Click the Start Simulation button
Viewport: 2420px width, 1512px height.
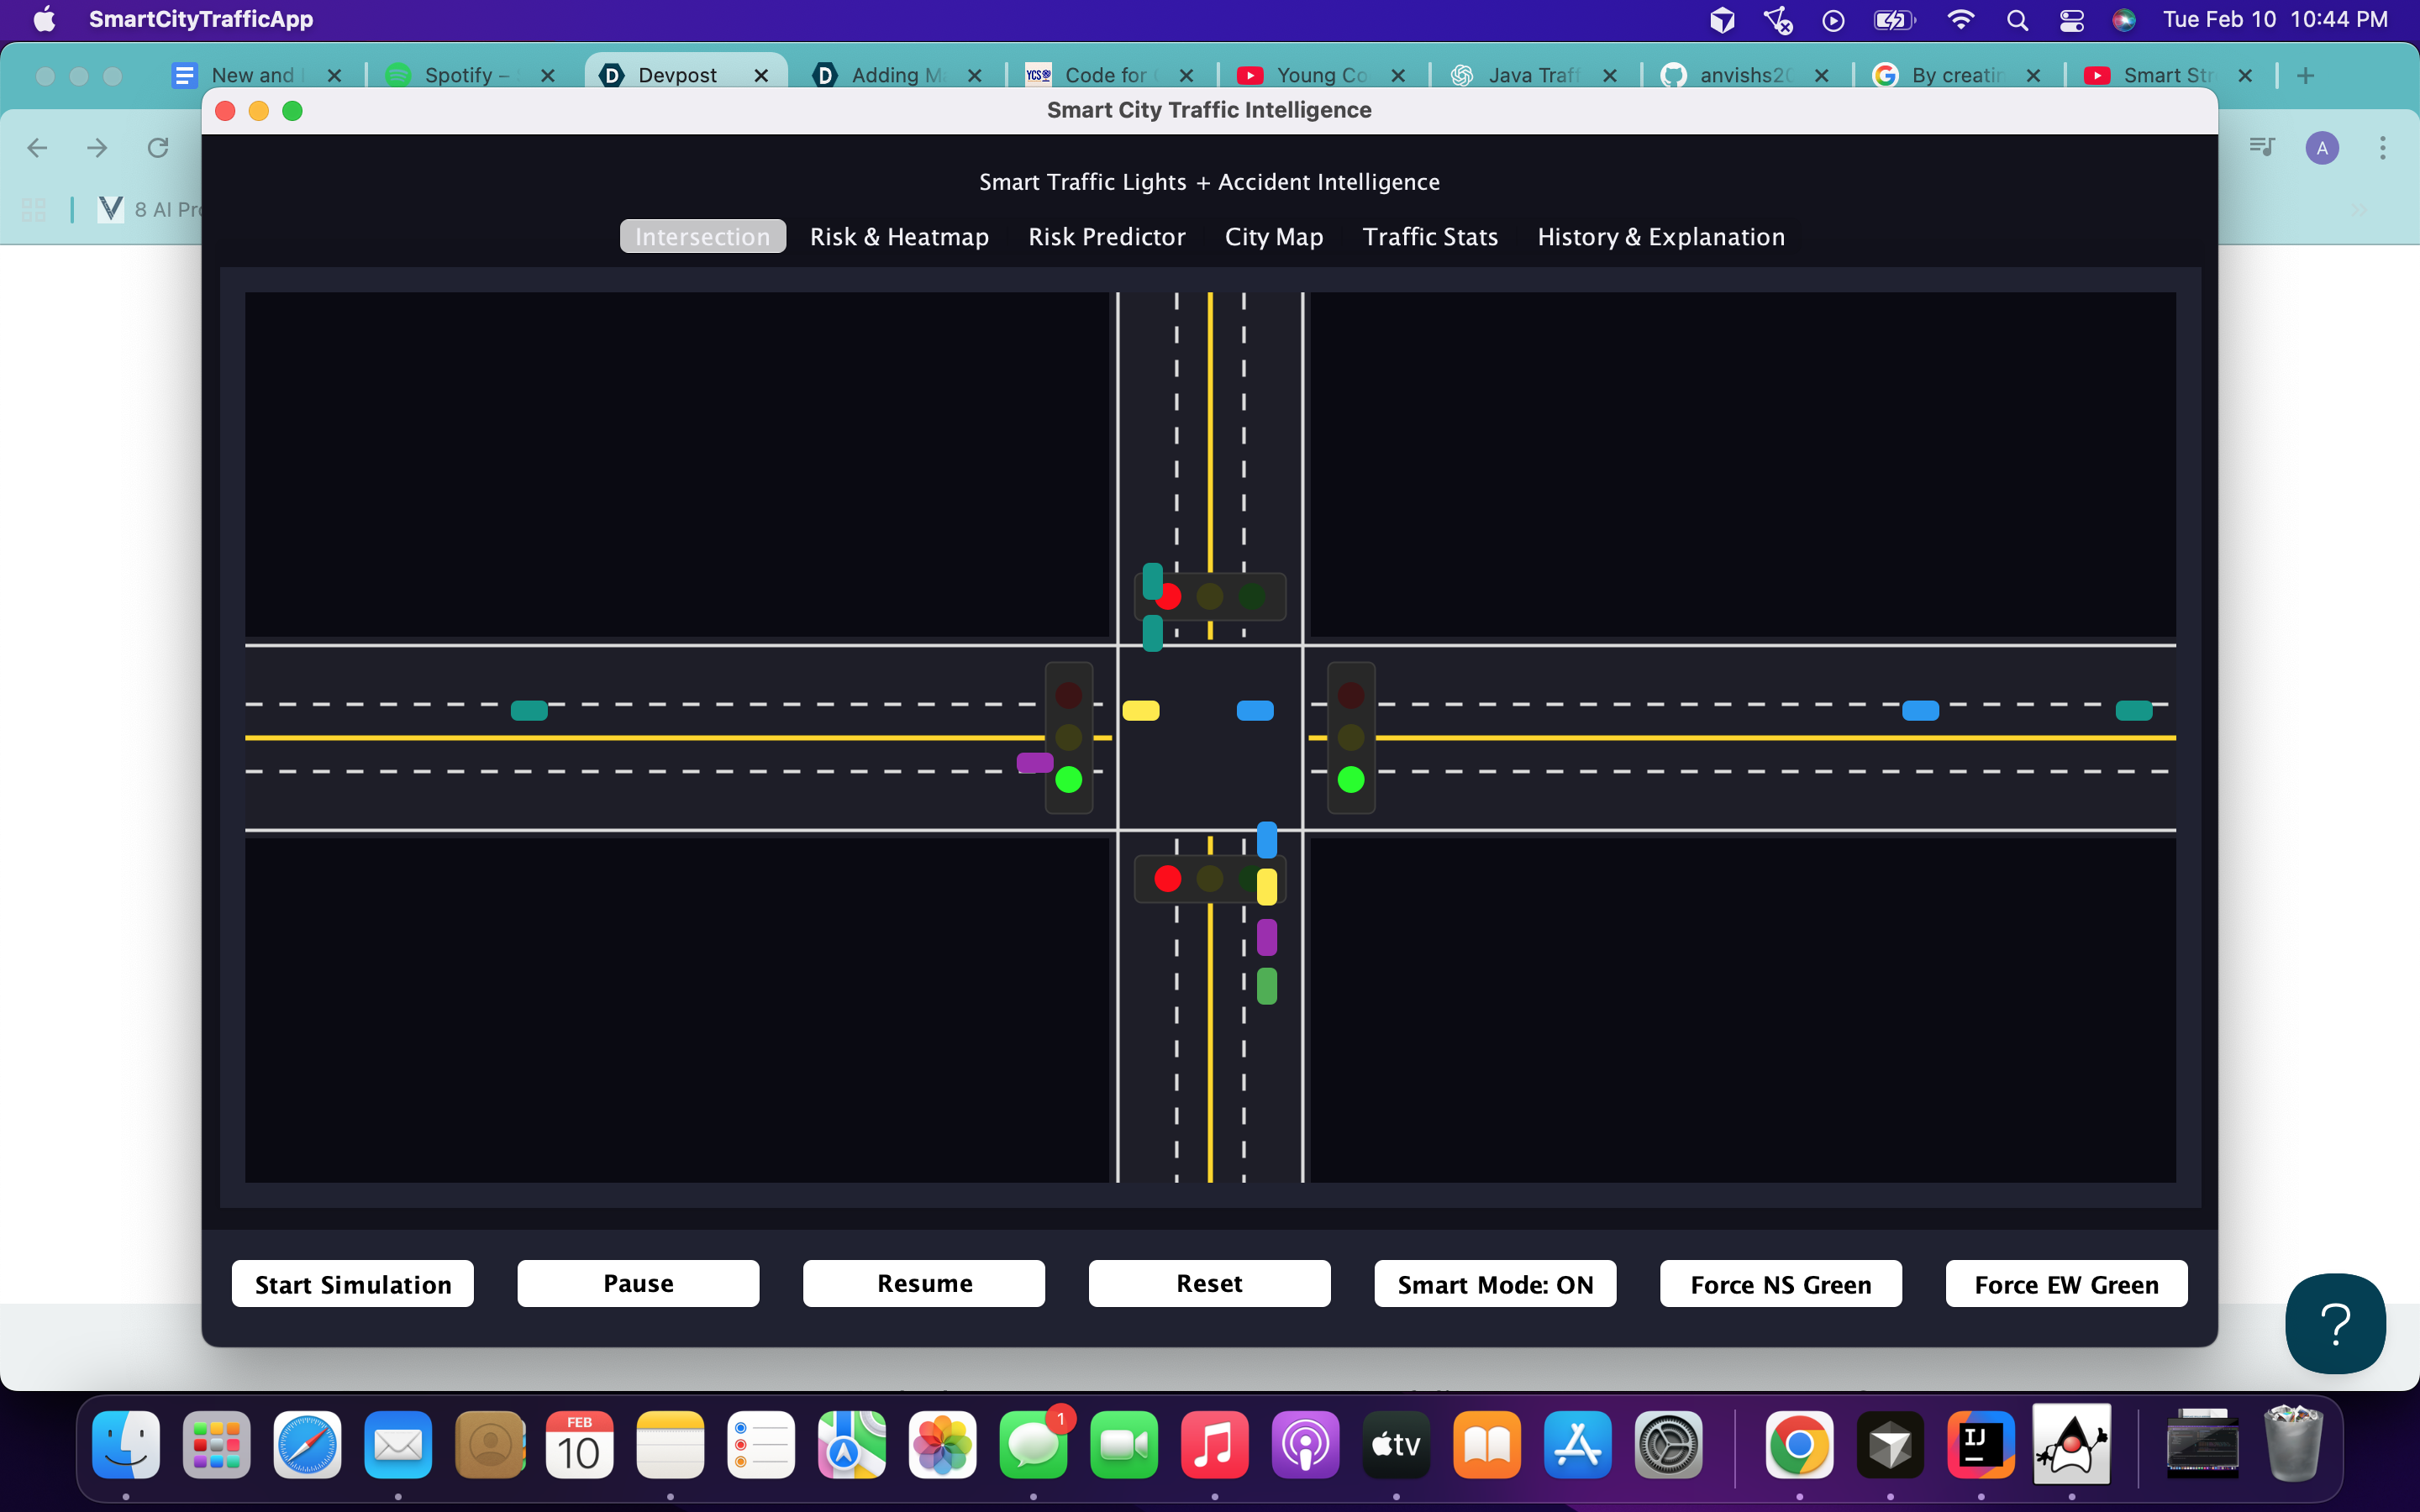point(352,1283)
